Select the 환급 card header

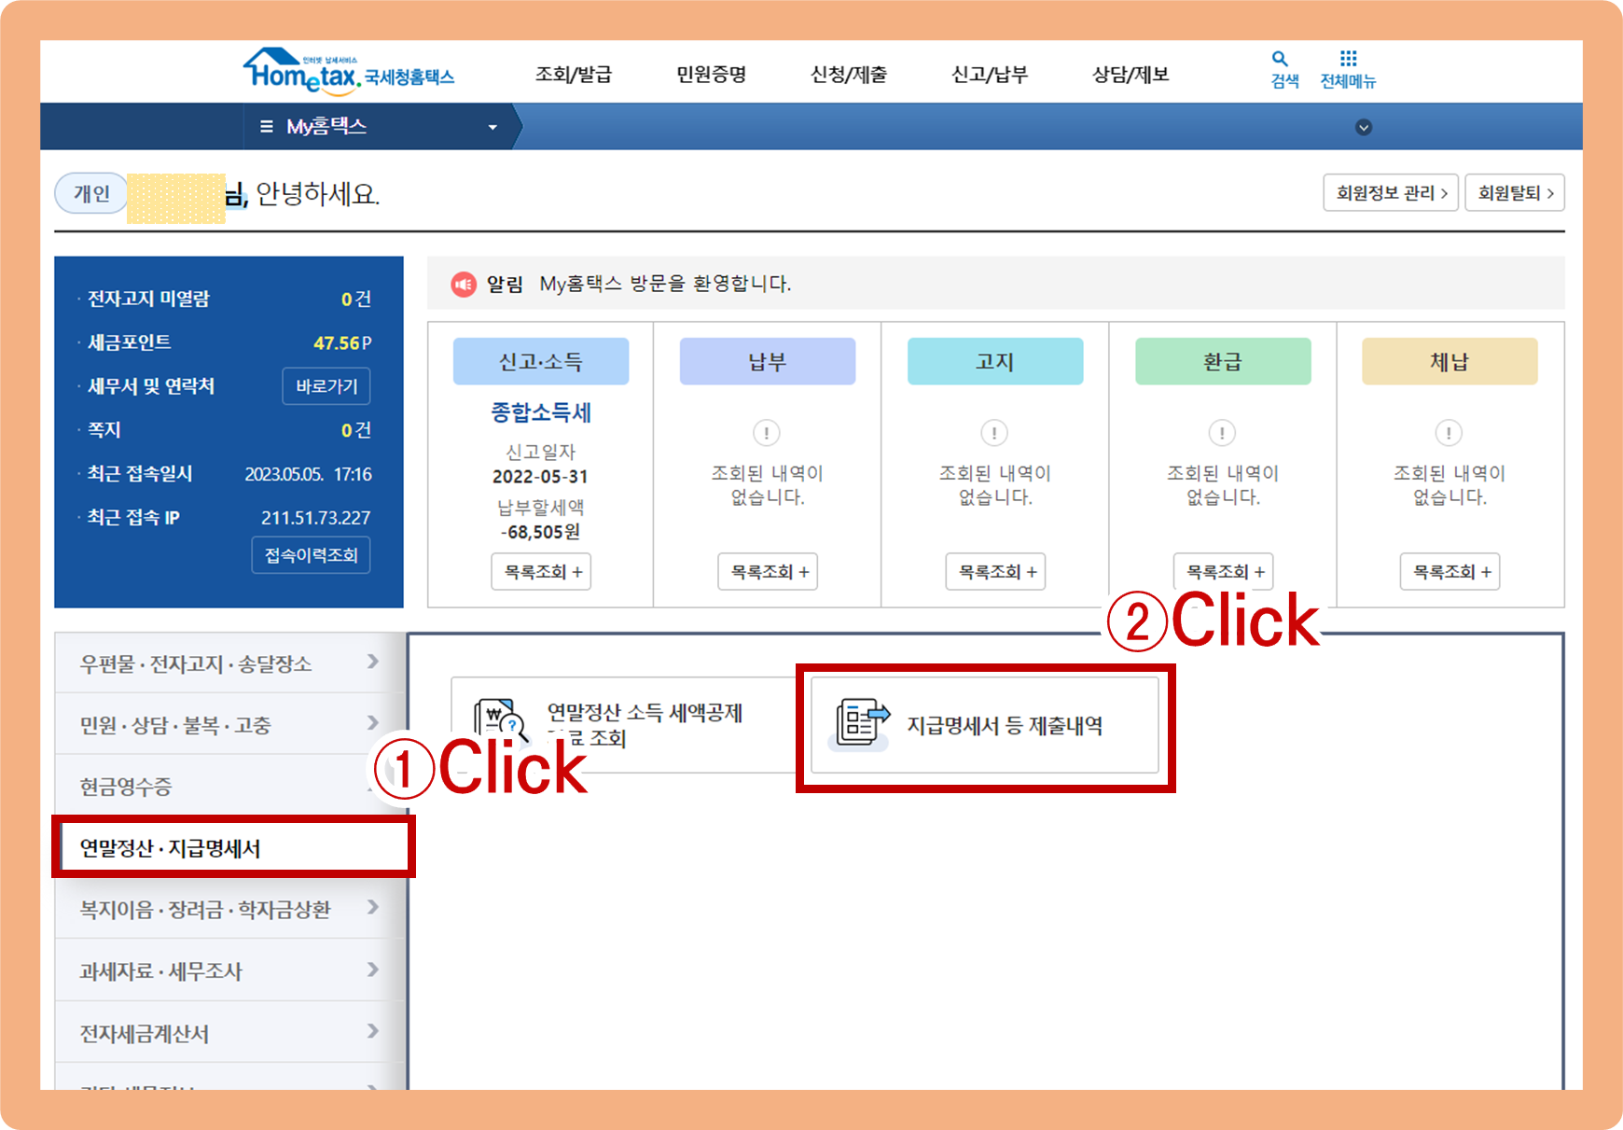(1223, 361)
